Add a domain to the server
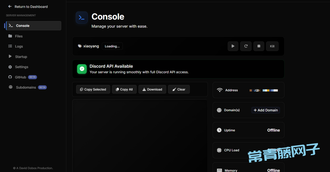This screenshot has height=172, width=330. (266, 110)
